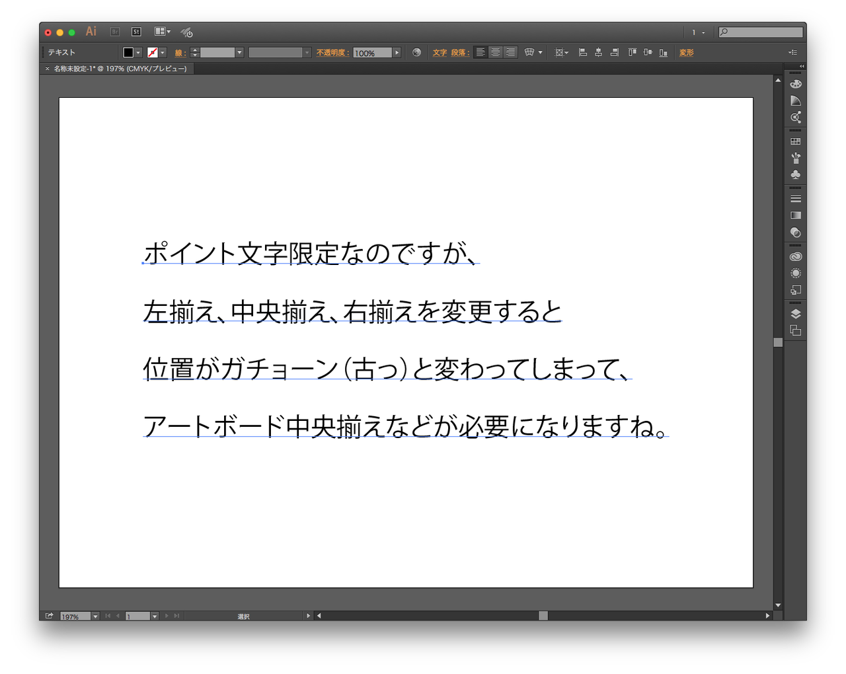
Task: Open the Color Guide panel icon
Action: pos(796,100)
